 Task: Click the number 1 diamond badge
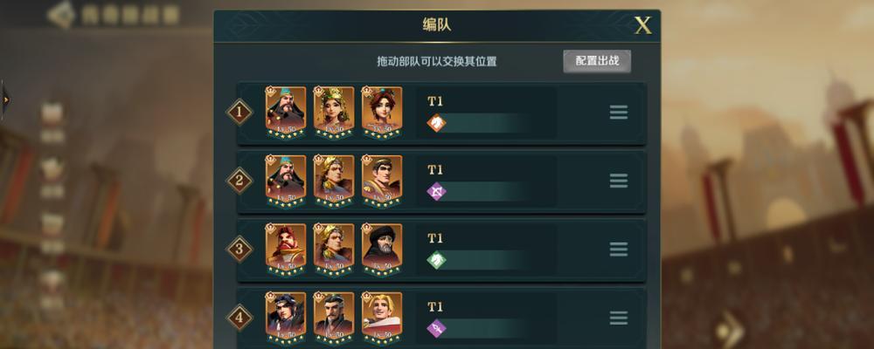click(239, 113)
